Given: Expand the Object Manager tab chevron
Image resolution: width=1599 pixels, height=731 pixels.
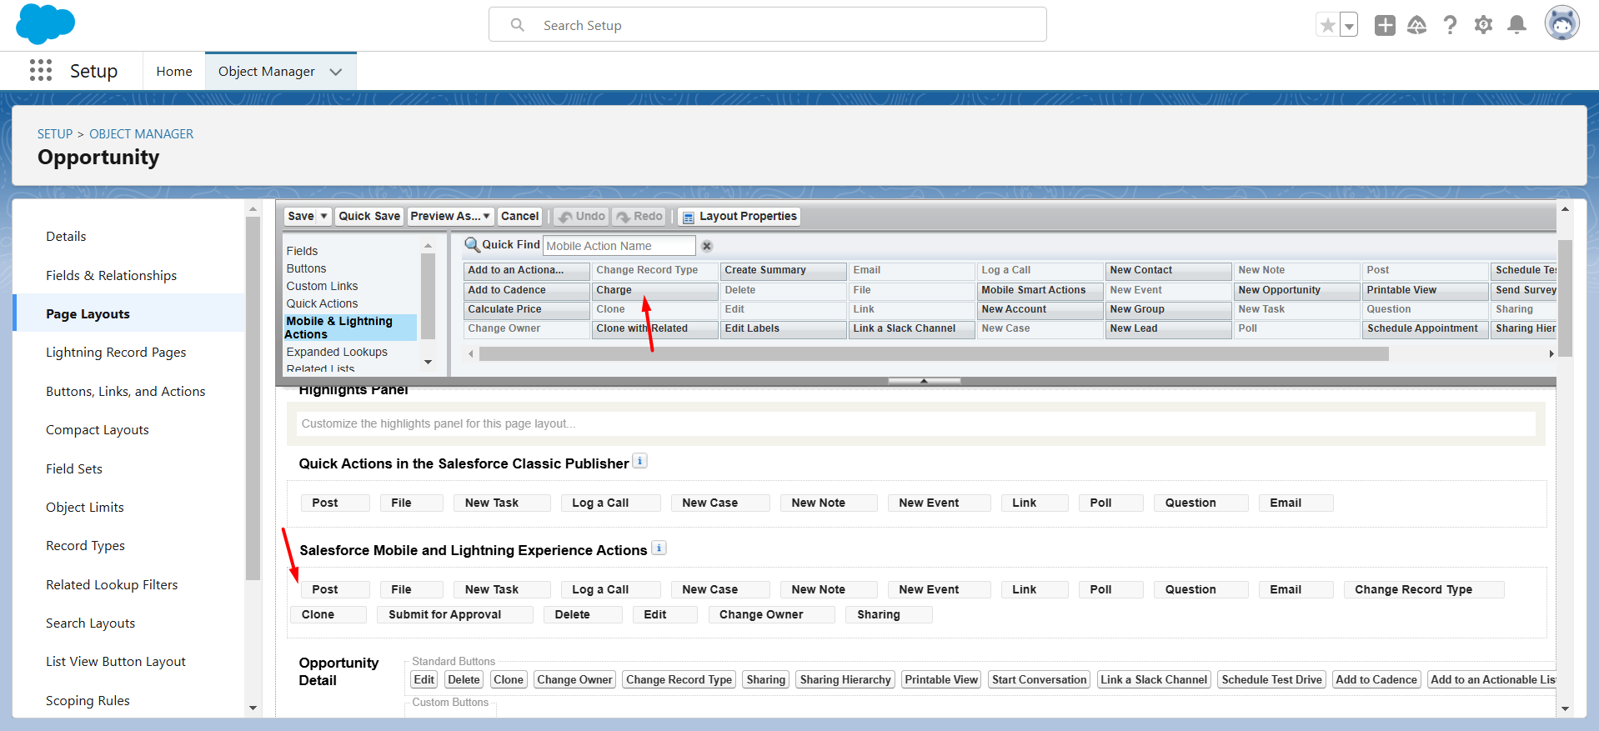Looking at the screenshot, I should point(336,72).
